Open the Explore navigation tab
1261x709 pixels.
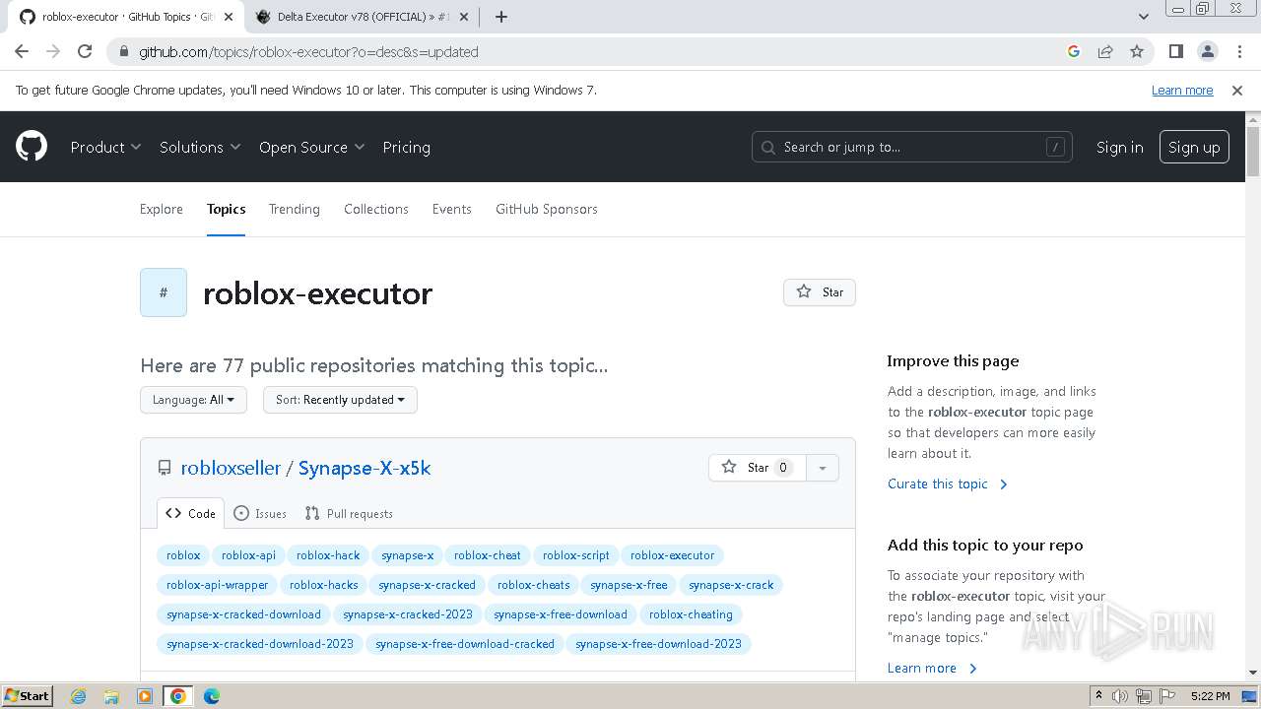pyautogui.click(x=162, y=209)
